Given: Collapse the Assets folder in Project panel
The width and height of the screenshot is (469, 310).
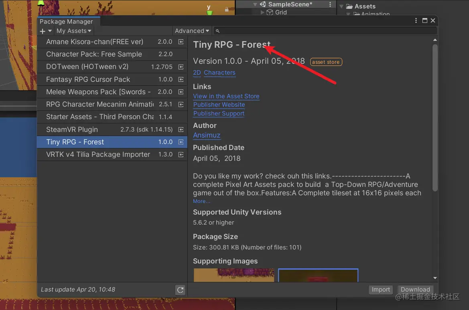Looking at the screenshot, I should tap(341, 6).
